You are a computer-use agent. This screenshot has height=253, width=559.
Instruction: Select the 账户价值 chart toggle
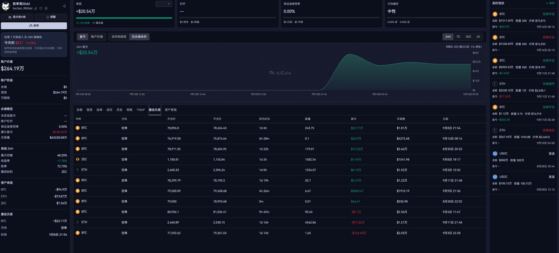point(97,36)
